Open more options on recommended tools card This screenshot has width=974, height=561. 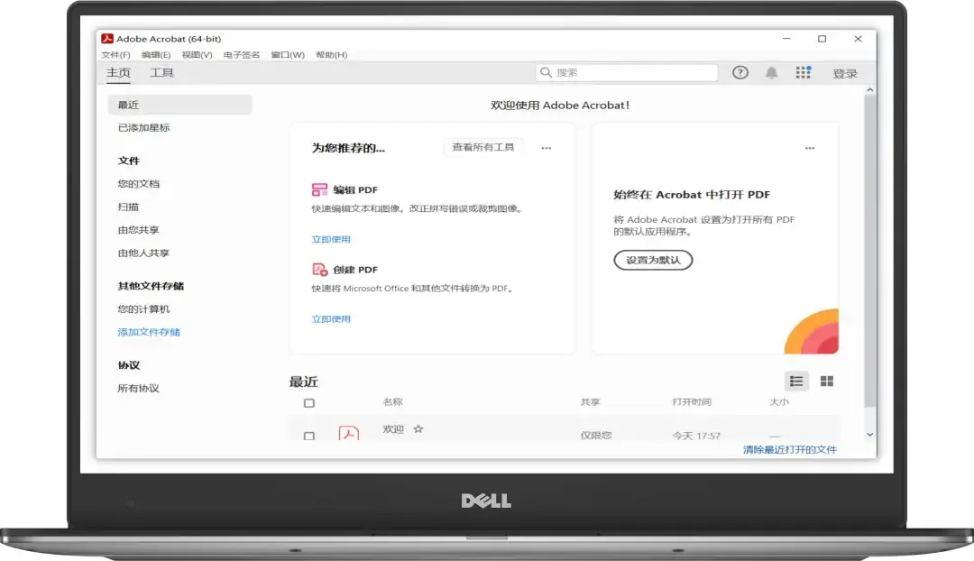tap(546, 148)
